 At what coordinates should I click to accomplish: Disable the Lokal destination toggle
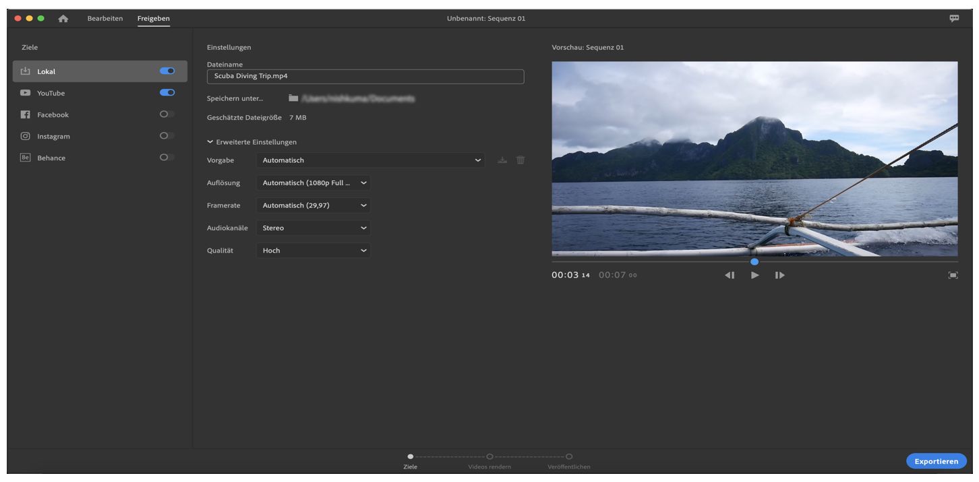[167, 71]
